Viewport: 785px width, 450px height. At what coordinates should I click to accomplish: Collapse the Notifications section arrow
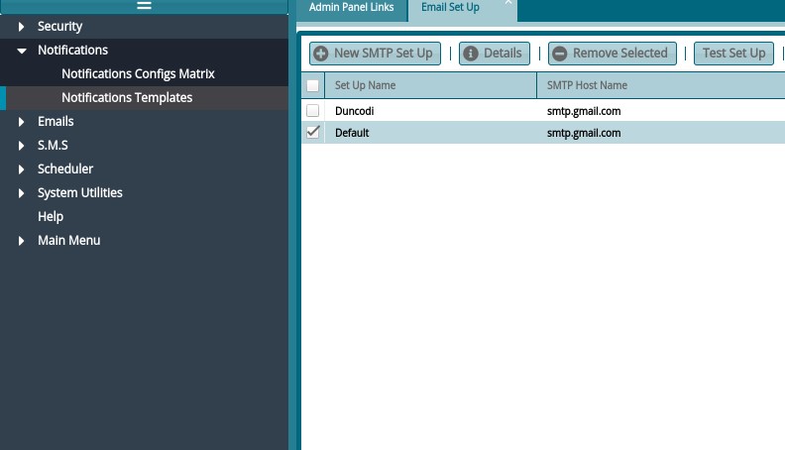click(x=22, y=51)
